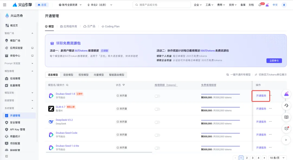293x160 pixels.
Task: Click the search icon beside 模型名/提供方
Action: click(x=67, y=85)
